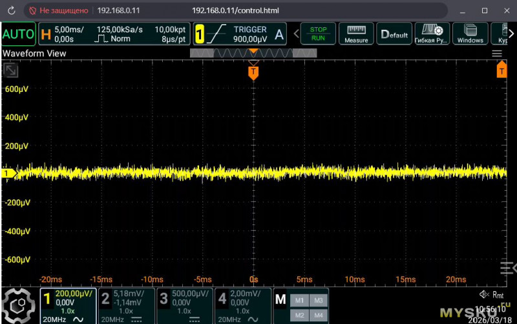Click the browser not-secure warning icon
This screenshot has height=324, width=517.
point(34,11)
